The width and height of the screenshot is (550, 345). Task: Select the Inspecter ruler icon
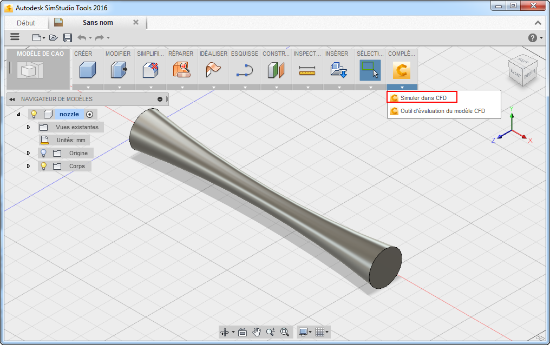[x=307, y=70]
